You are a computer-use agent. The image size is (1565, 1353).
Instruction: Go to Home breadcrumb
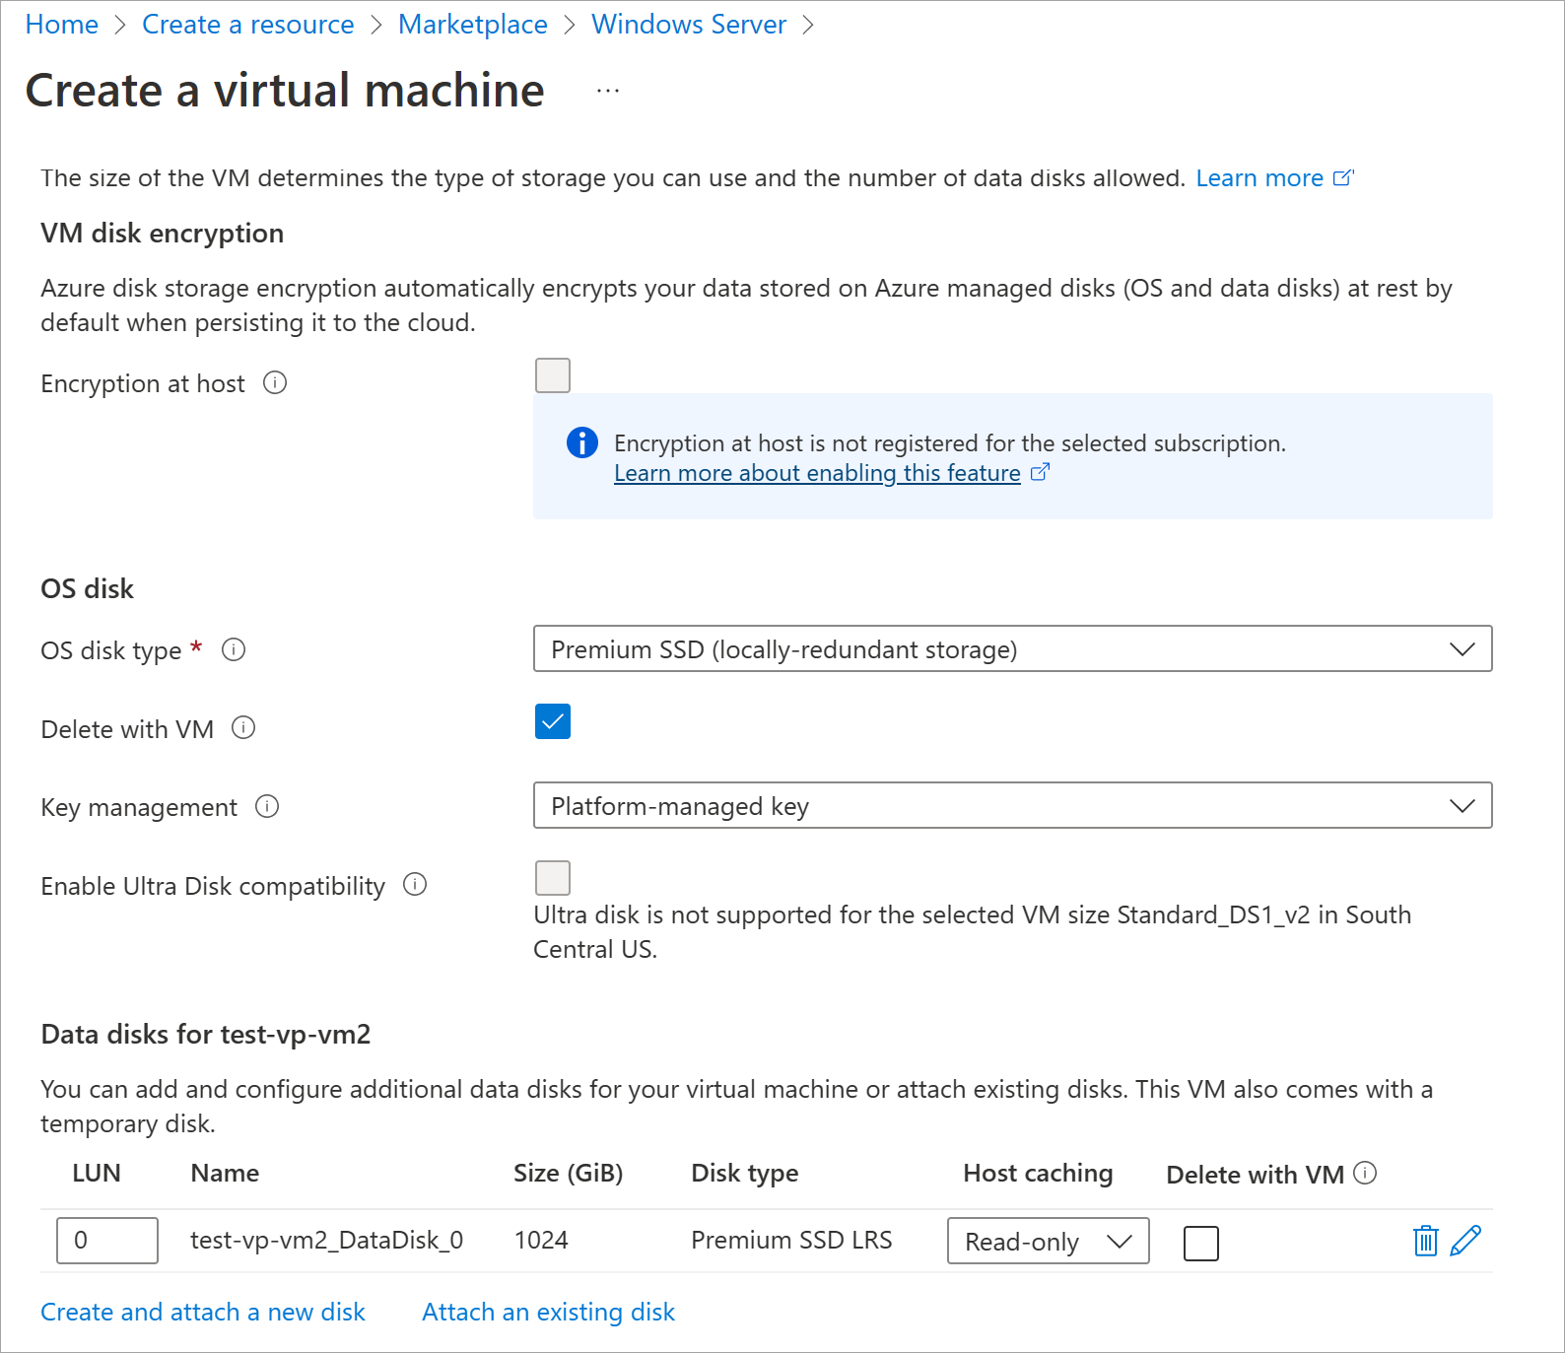pyautogui.click(x=62, y=25)
